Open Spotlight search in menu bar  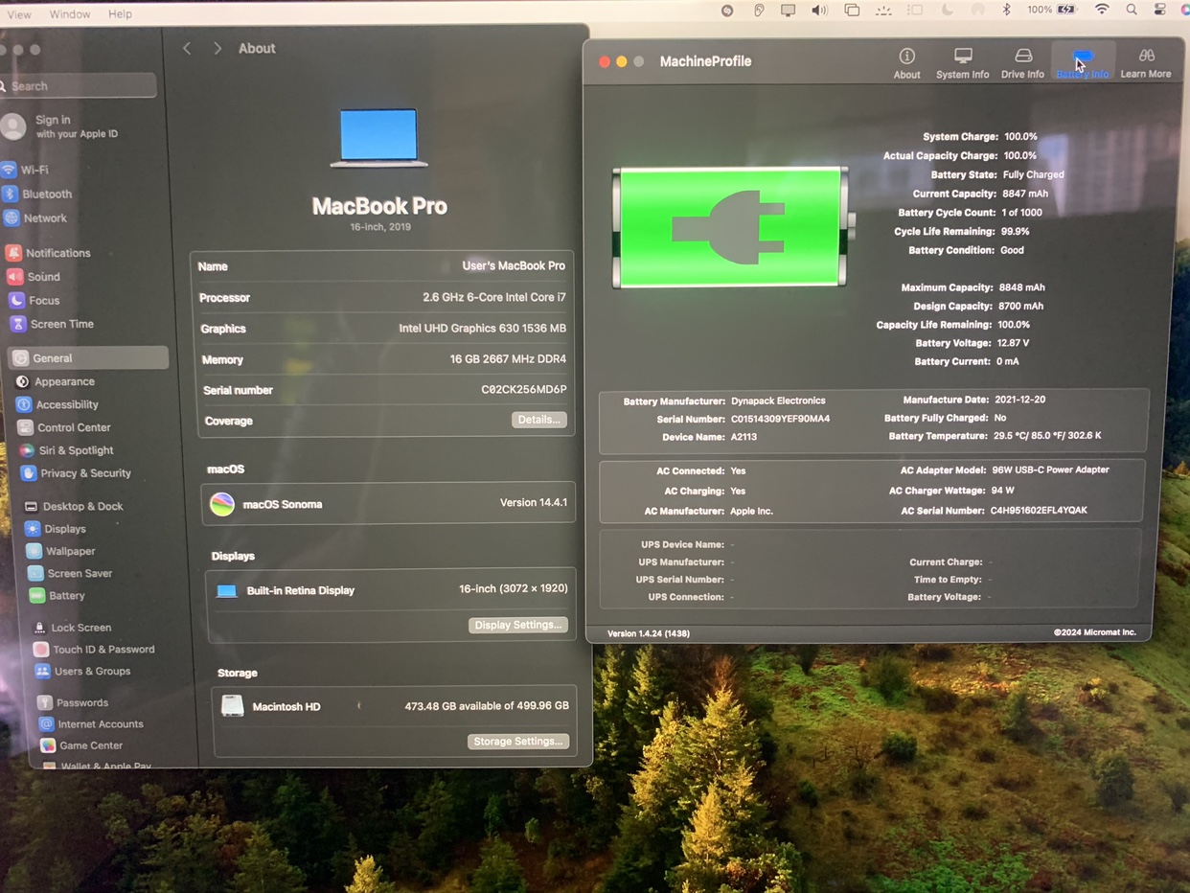[x=1132, y=10]
